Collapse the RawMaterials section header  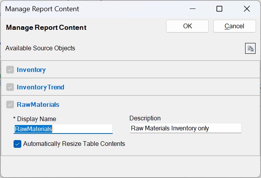pos(38,104)
